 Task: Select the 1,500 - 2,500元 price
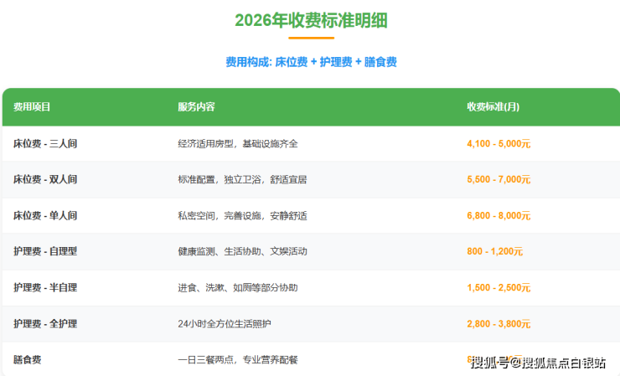[x=499, y=287]
